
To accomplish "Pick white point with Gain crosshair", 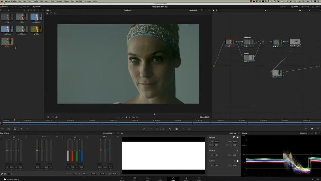I will [x=62, y=137].
